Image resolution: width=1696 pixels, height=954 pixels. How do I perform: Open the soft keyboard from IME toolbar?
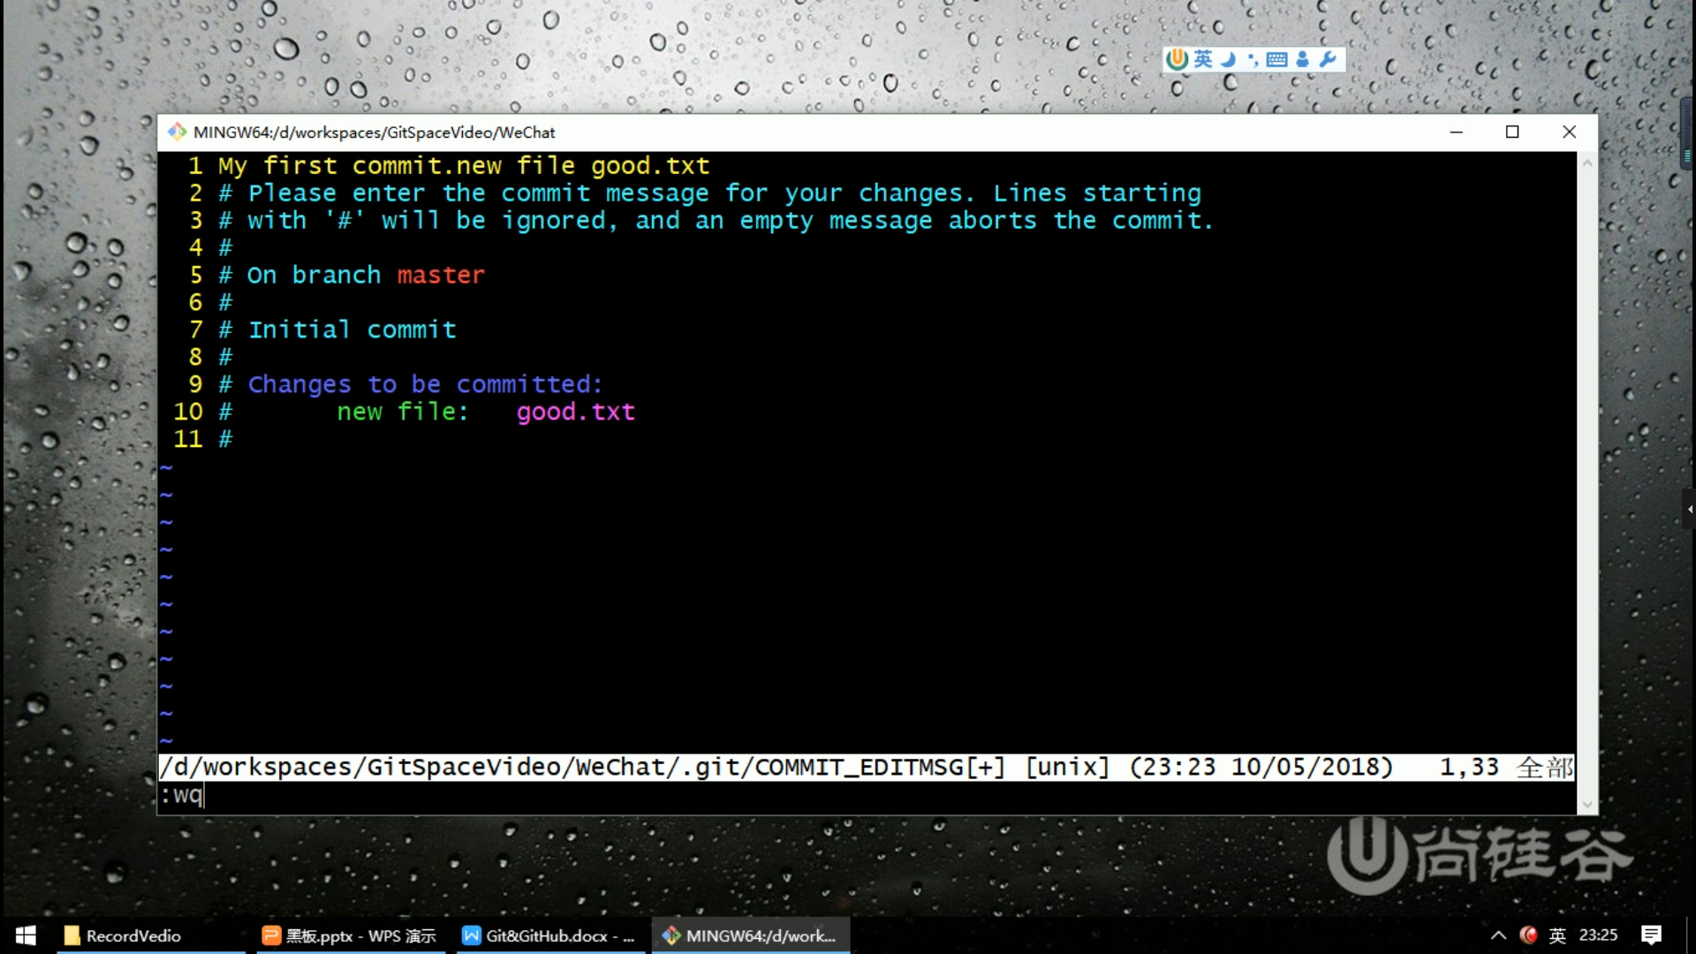tap(1276, 59)
